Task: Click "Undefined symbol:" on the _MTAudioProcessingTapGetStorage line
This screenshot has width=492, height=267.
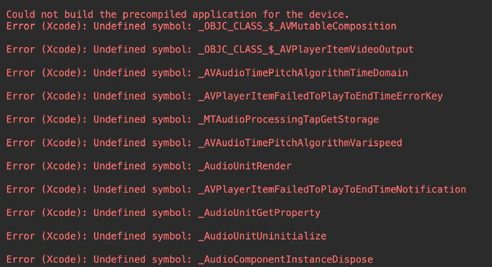Action: coord(143,119)
